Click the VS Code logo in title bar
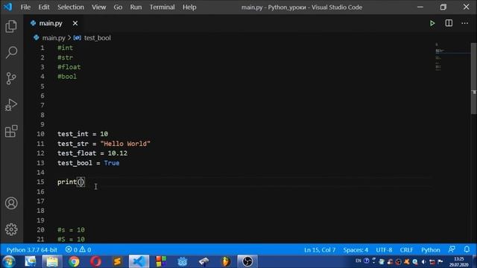The image size is (477, 268). [8, 7]
